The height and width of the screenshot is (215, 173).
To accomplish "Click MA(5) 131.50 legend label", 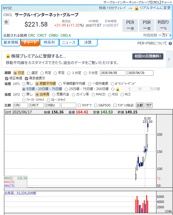I will pyautogui.click(x=16, y=178).
